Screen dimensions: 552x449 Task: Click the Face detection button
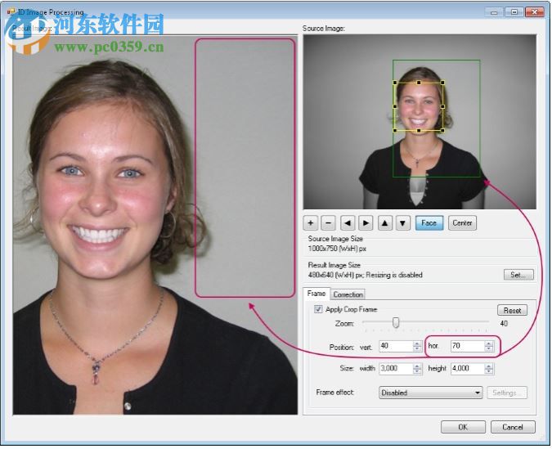(x=429, y=223)
